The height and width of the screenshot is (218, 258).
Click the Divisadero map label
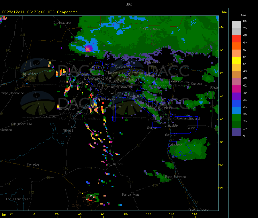tap(62, 23)
